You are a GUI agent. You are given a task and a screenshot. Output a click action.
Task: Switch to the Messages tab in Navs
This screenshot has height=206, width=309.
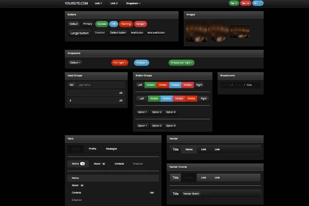(x=111, y=149)
